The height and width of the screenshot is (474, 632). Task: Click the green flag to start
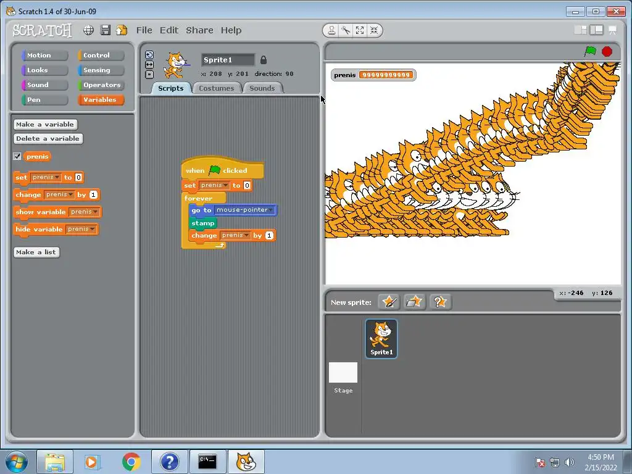pyautogui.click(x=591, y=51)
